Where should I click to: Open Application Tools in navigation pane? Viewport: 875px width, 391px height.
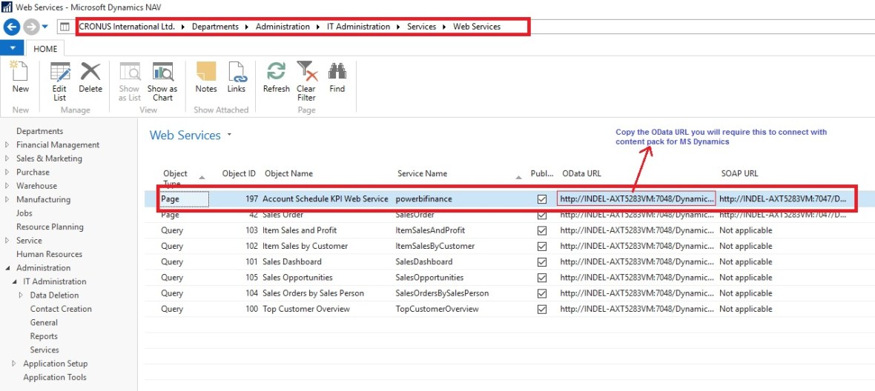55,377
